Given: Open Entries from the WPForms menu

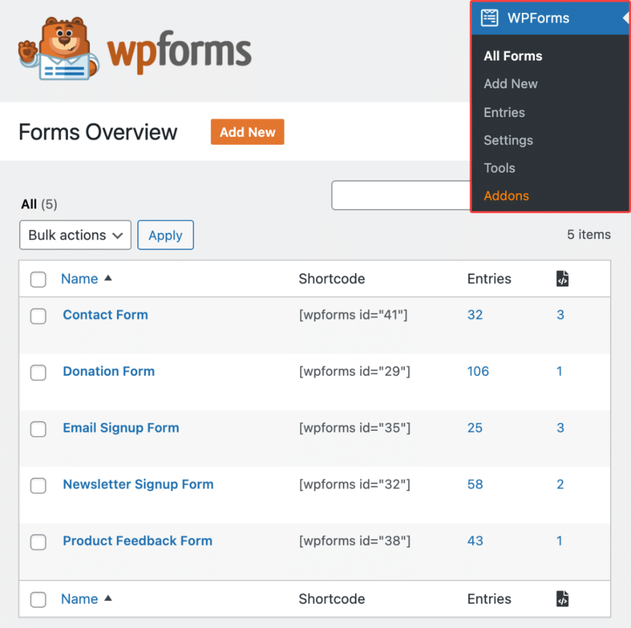Looking at the screenshot, I should click(504, 112).
